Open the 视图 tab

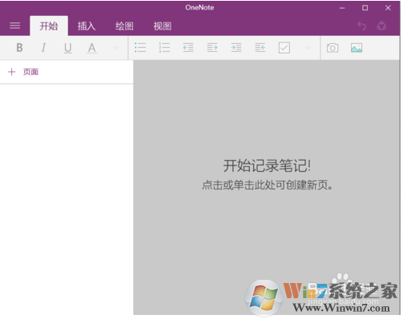163,26
